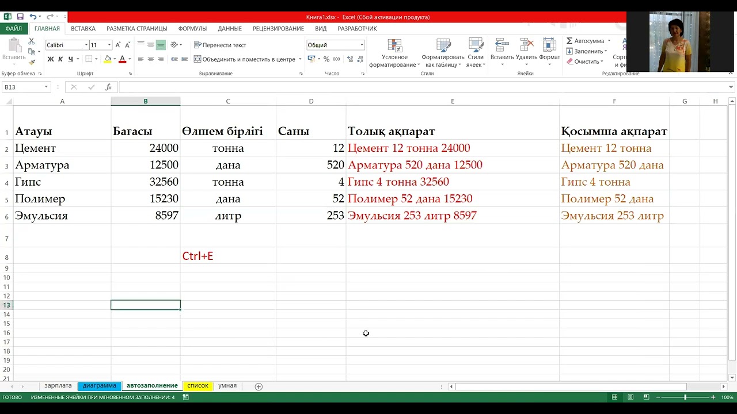This screenshot has height=414, width=737.
Task: Decrease font size with smaller A icon
Action: tap(128, 45)
